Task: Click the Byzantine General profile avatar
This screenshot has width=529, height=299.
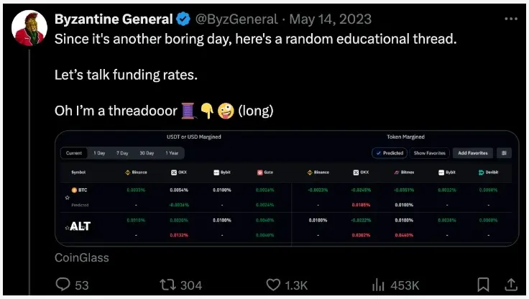Action: click(x=29, y=29)
